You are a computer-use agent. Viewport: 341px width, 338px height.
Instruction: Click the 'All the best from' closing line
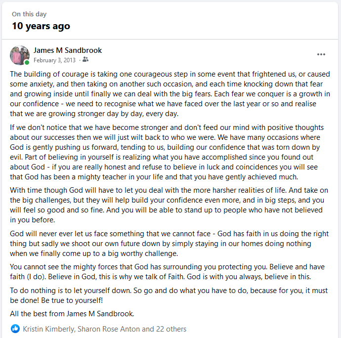(72, 313)
